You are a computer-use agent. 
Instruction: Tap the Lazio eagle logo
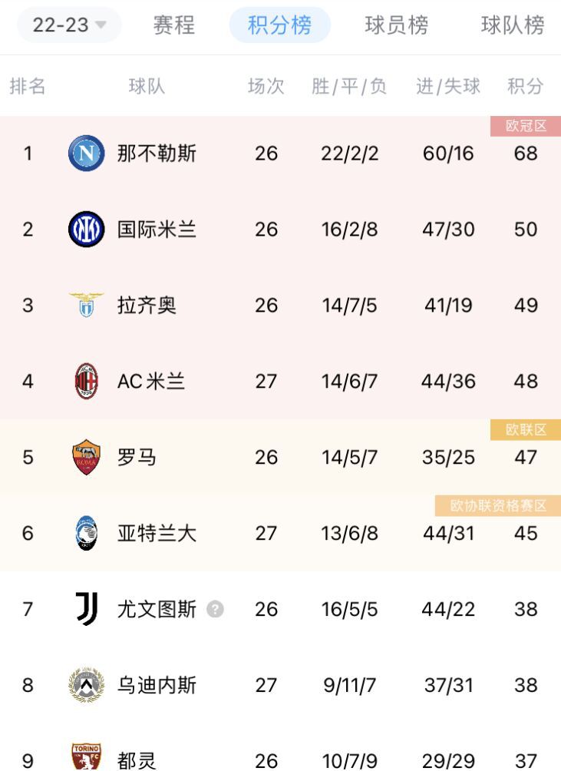pyautogui.click(x=86, y=305)
